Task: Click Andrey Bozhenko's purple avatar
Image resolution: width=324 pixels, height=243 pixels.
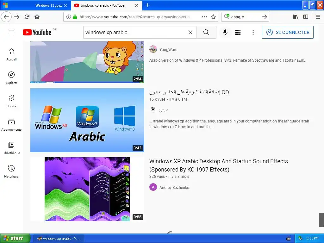Action: [153, 187]
